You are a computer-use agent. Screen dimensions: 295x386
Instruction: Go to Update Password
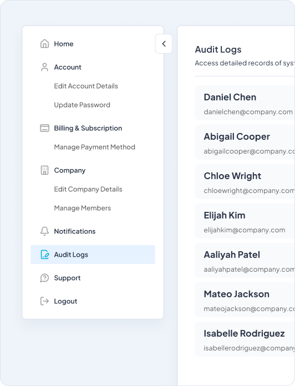coord(82,105)
